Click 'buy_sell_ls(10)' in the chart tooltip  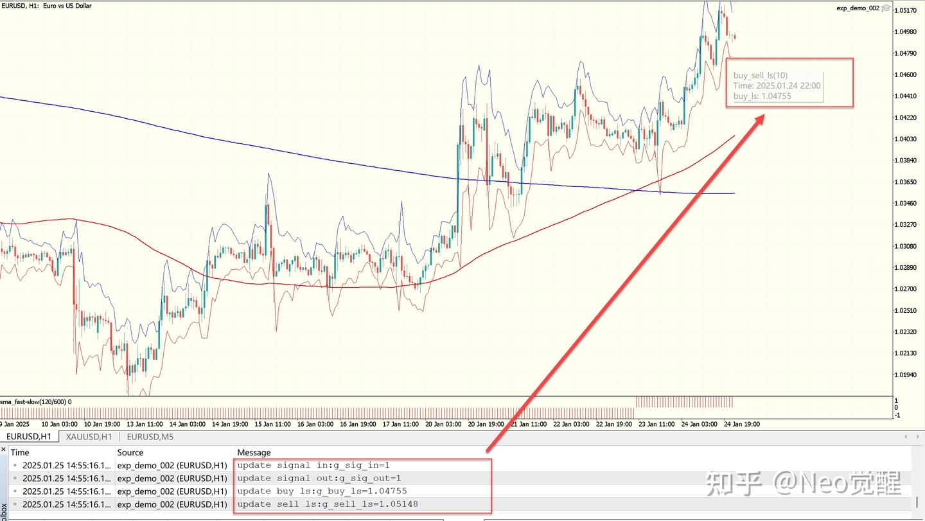tap(761, 75)
